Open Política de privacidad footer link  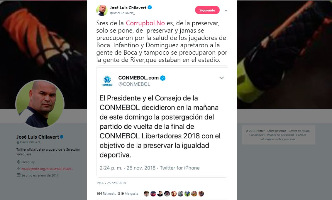pyautogui.click(x=280, y=135)
